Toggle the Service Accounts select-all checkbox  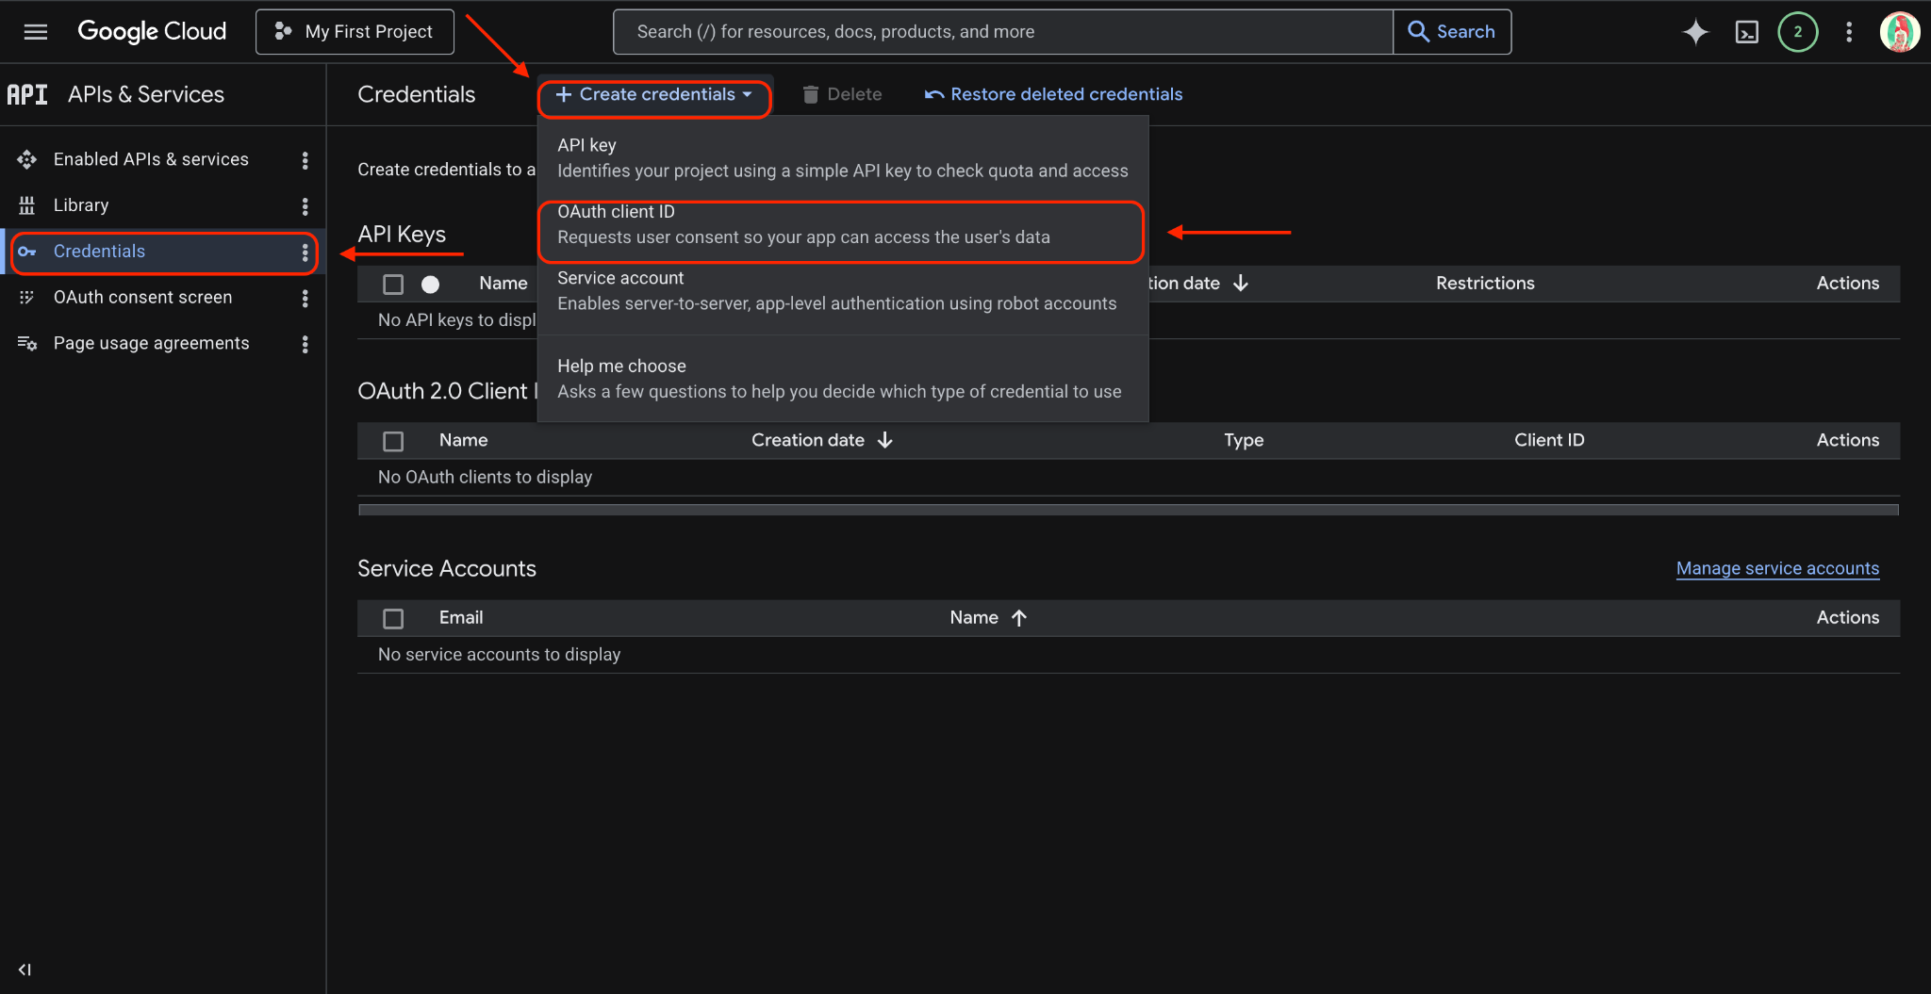click(x=393, y=618)
